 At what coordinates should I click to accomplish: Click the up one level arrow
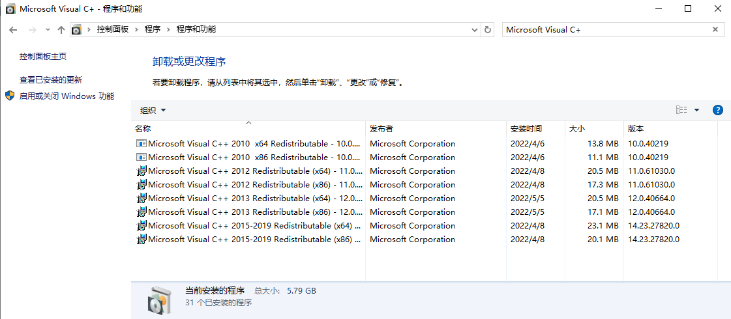click(61, 30)
